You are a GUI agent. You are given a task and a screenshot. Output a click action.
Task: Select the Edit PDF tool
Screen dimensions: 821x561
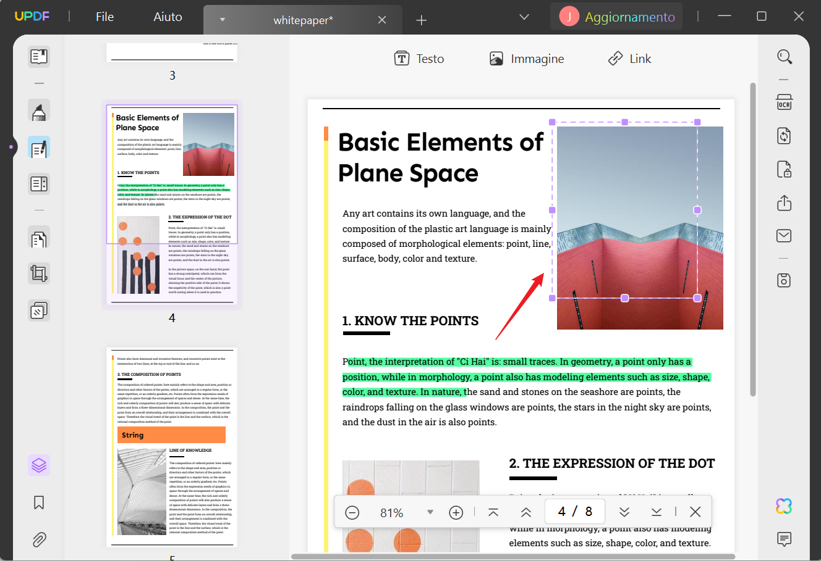39,148
